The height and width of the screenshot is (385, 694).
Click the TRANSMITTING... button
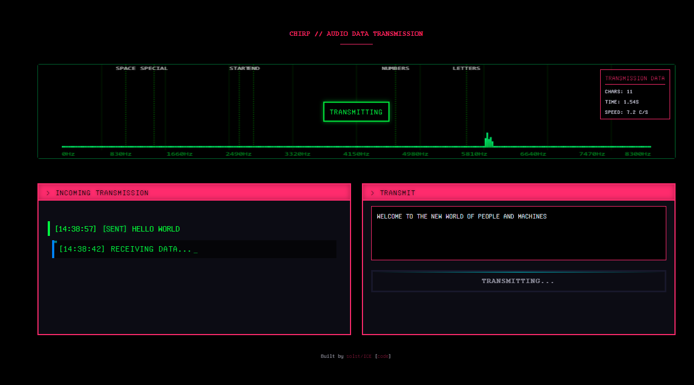click(518, 281)
